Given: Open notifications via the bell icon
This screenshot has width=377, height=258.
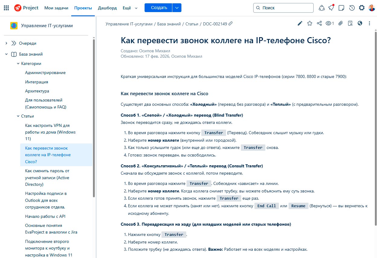Looking at the screenshot, I should pos(331,8).
